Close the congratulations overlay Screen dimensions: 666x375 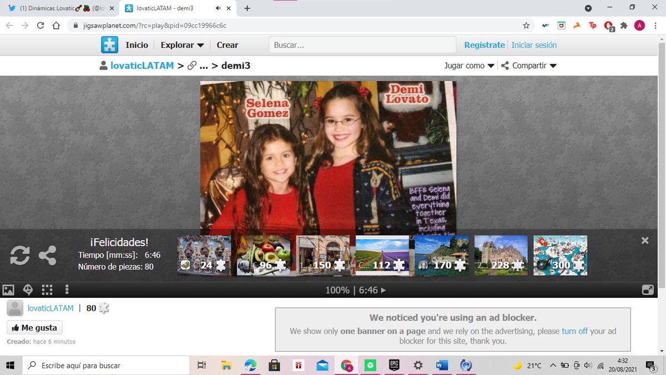(x=645, y=240)
